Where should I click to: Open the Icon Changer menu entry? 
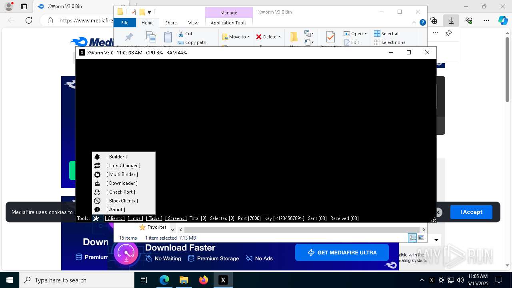pyautogui.click(x=124, y=166)
